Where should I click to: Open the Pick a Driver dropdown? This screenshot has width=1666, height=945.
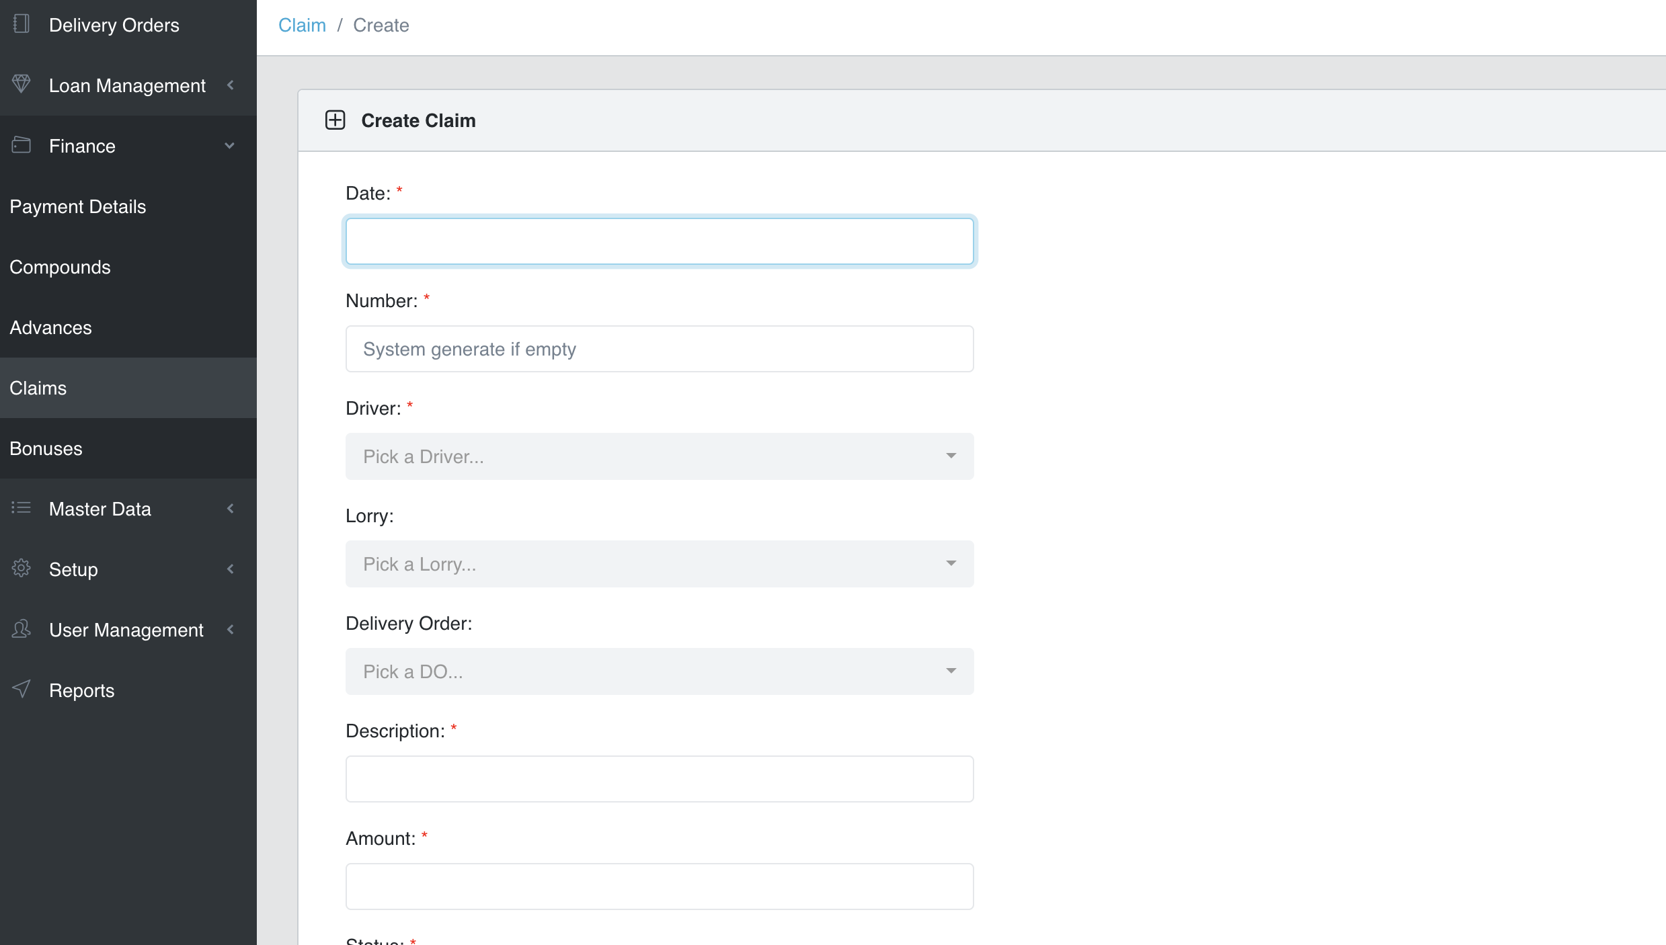pos(659,456)
